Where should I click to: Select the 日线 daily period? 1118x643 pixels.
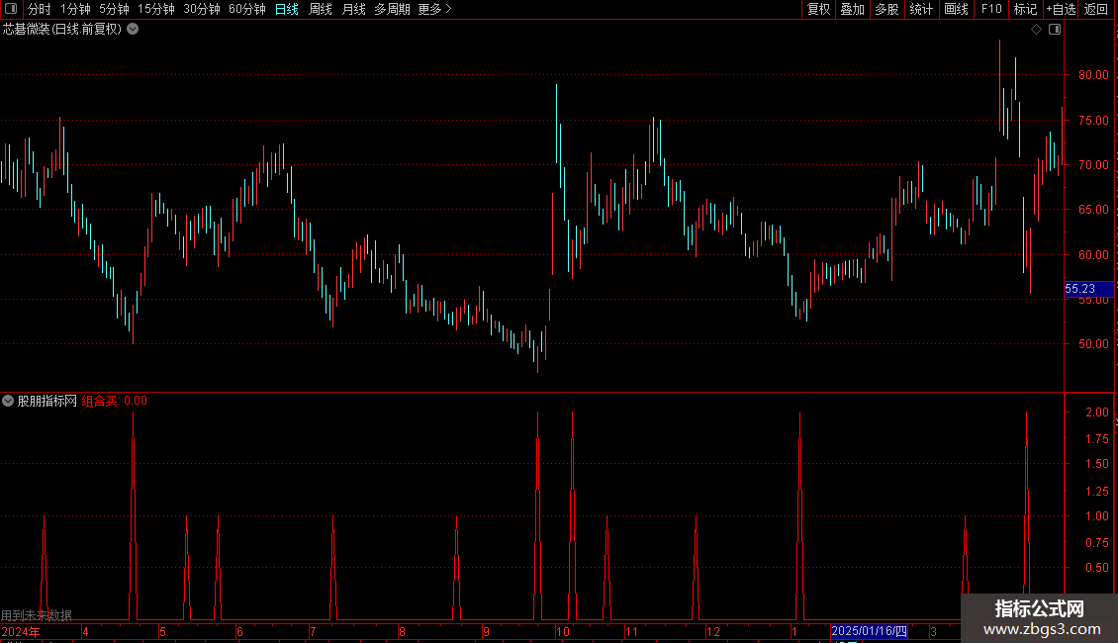click(287, 9)
